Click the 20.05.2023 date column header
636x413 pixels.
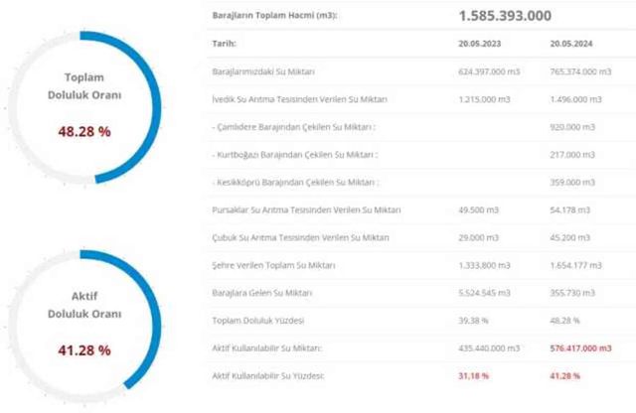[479, 44]
